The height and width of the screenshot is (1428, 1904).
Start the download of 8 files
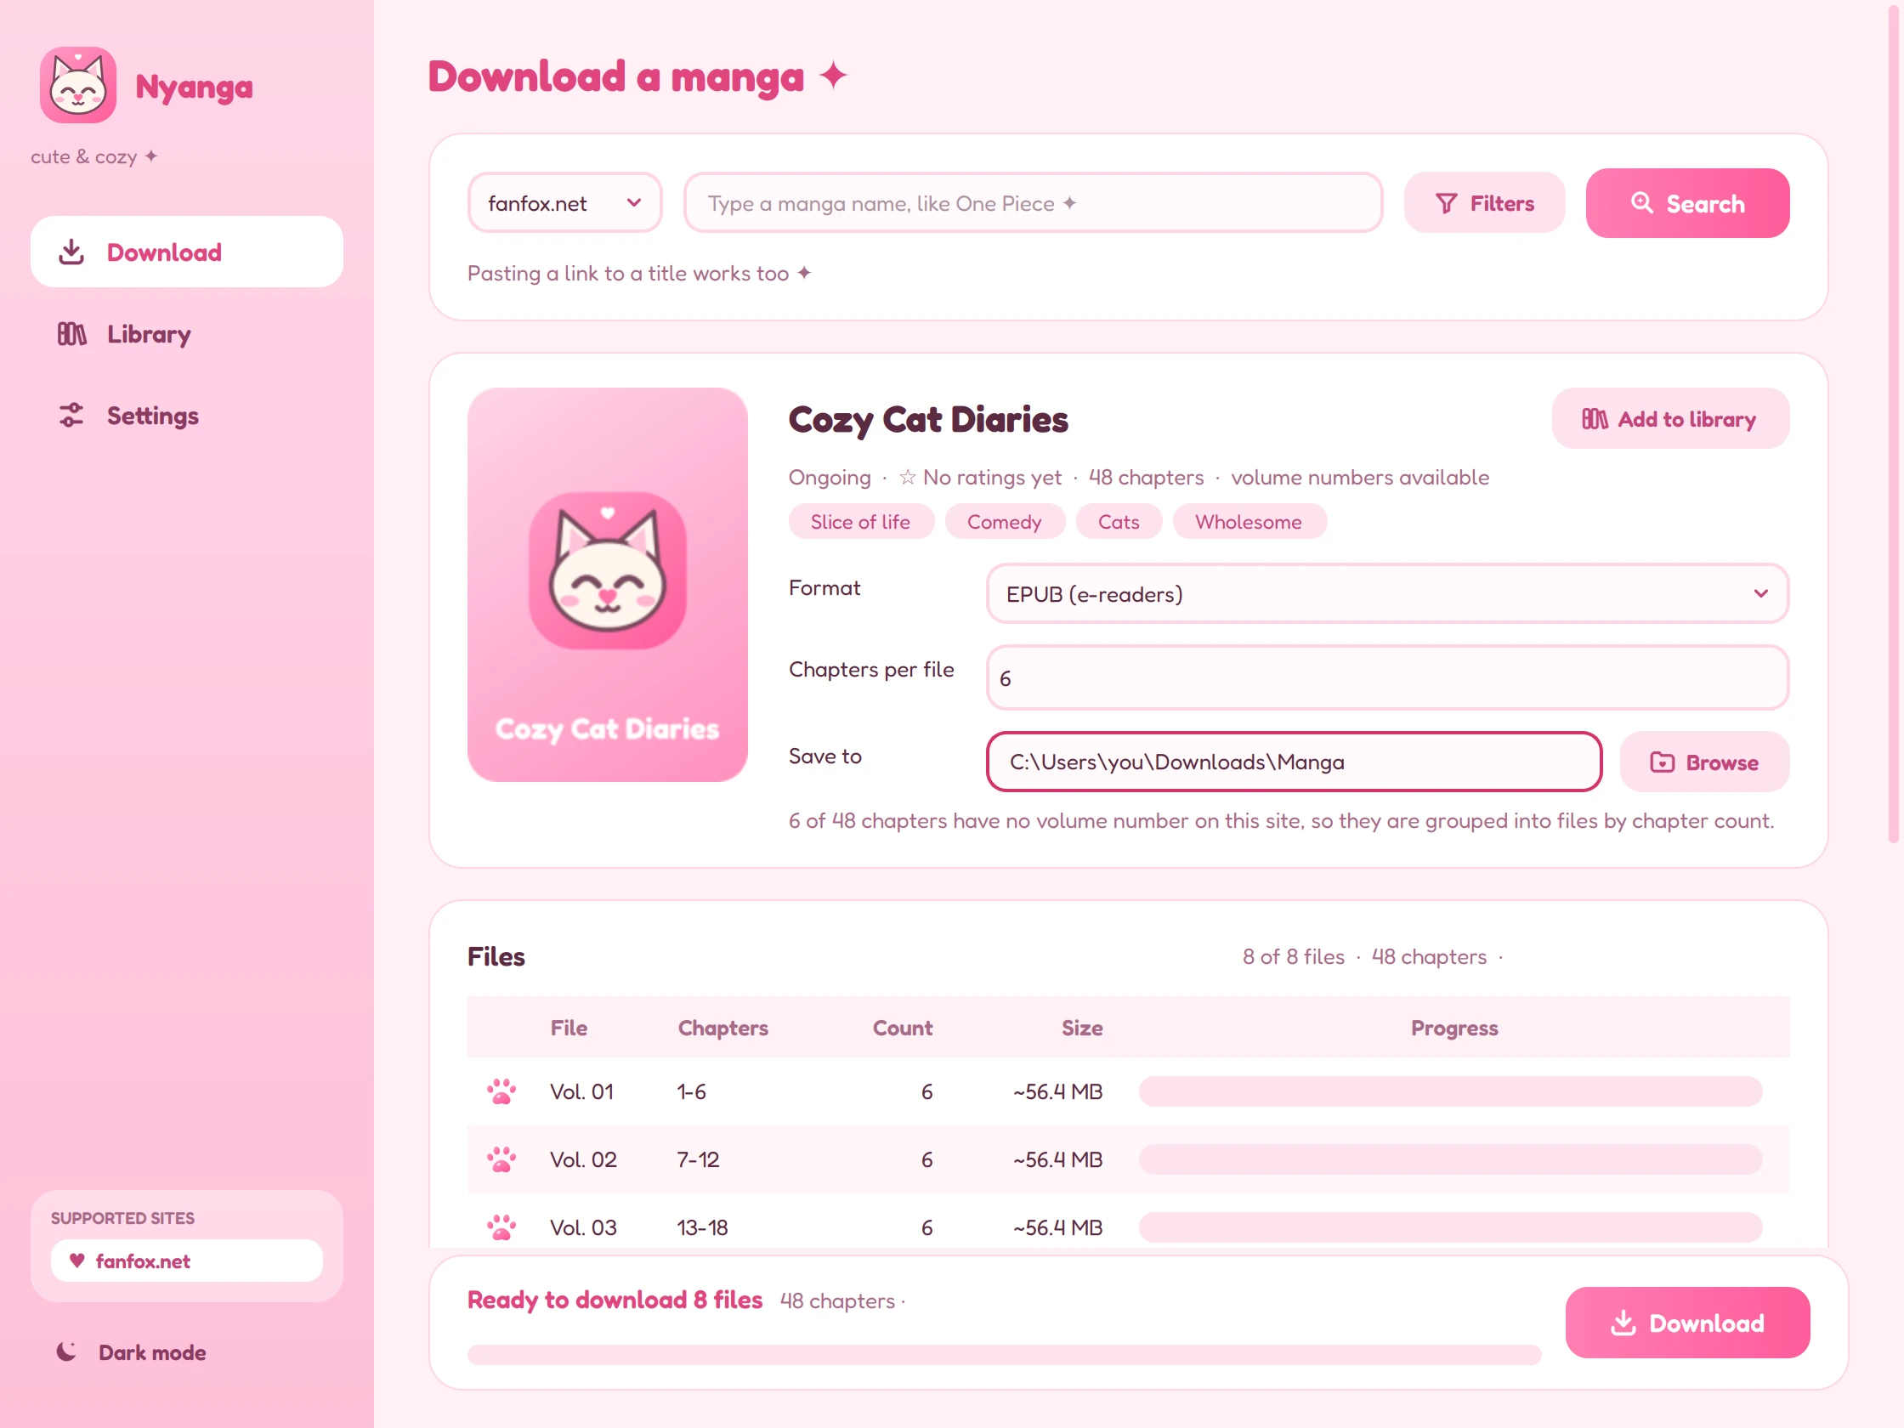point(1687,1323)
